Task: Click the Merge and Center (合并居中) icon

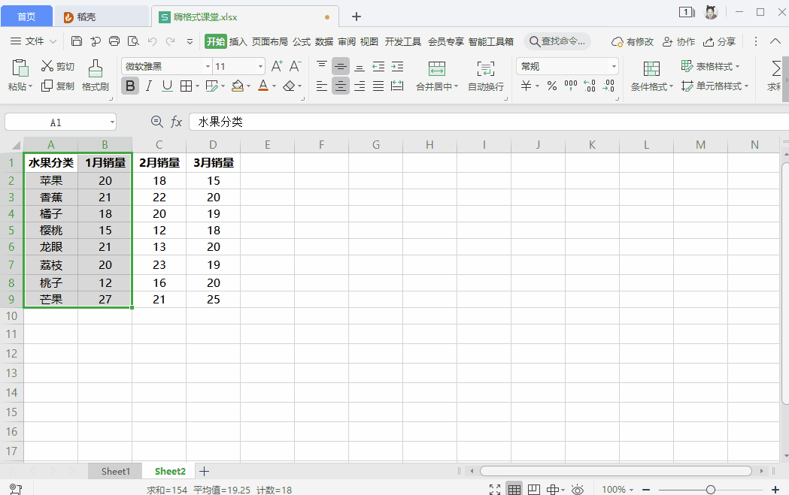Action: coord(437,69)
